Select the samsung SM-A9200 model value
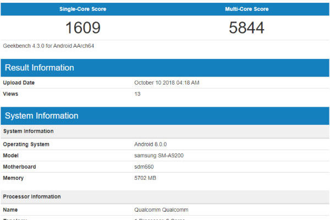This screenshot has width=330, height=220. (x=159, y=156)
